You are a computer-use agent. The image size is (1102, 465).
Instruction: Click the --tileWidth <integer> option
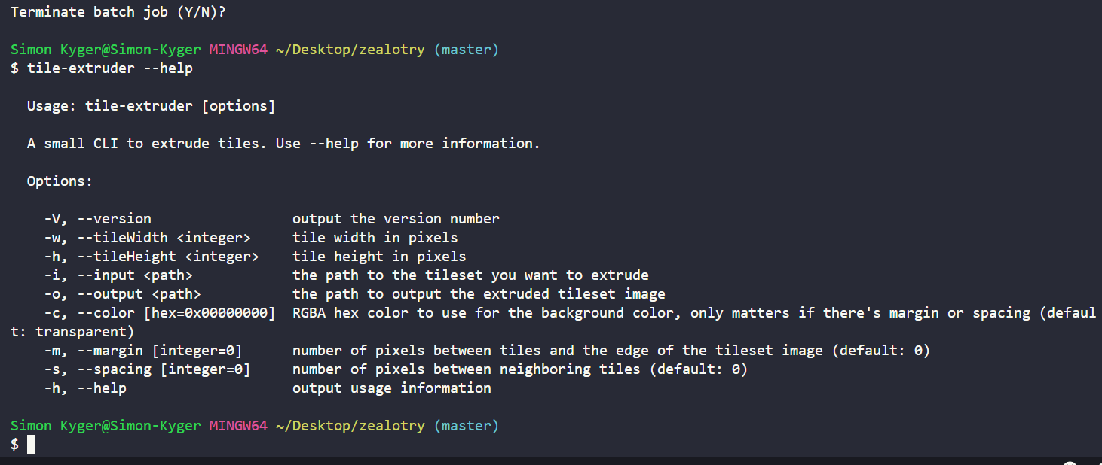tap(164, 238)
